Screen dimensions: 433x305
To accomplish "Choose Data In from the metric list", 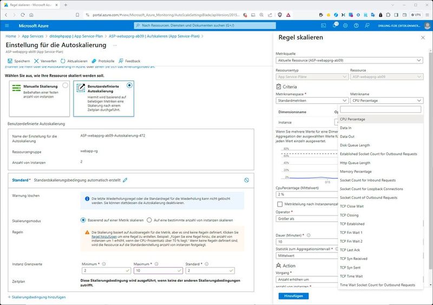I will click(380, 128).
